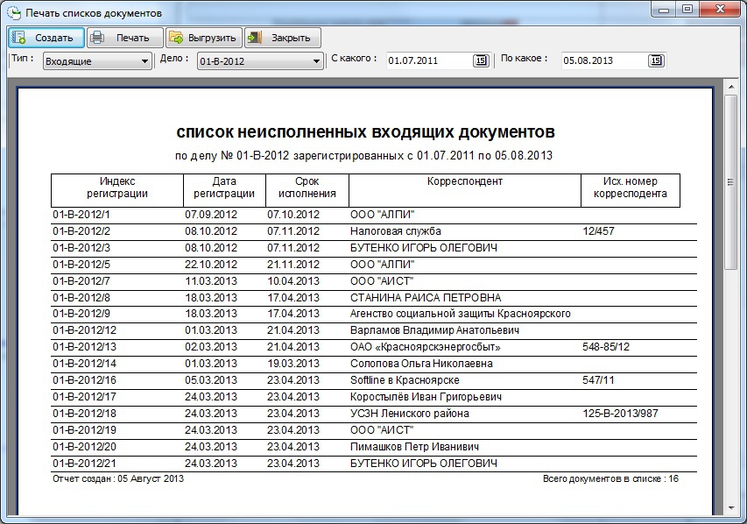
Task: Click the index cell 01-В-2012/20
Action: pyautogui.click(x=84, y=447)
